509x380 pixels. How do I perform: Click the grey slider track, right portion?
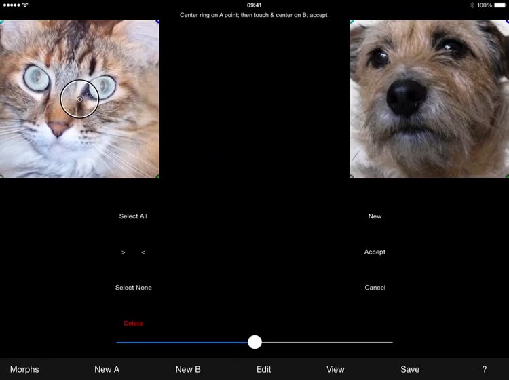(x=327, y=343)
